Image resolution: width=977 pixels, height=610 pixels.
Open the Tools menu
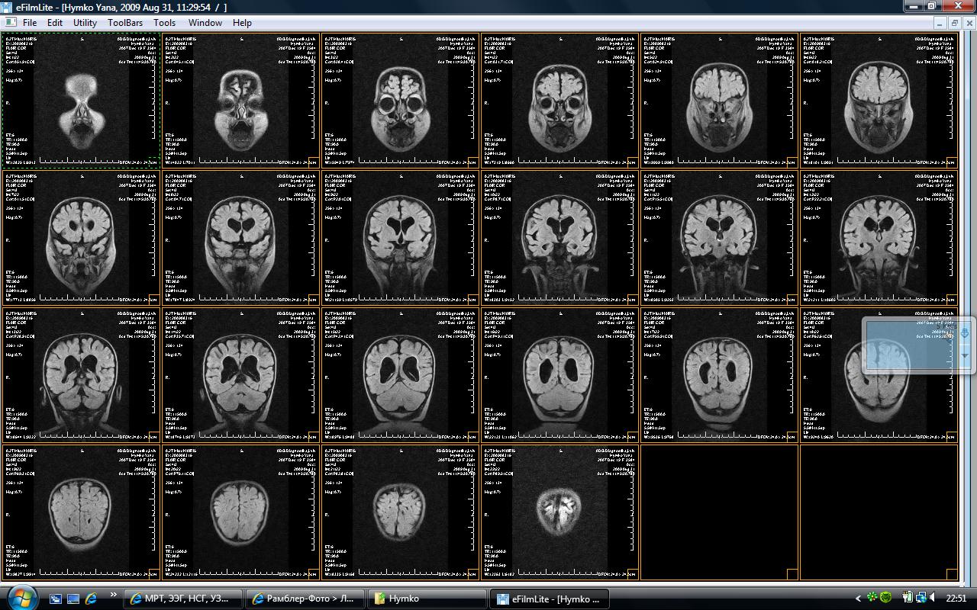click(x=164, y=23)
